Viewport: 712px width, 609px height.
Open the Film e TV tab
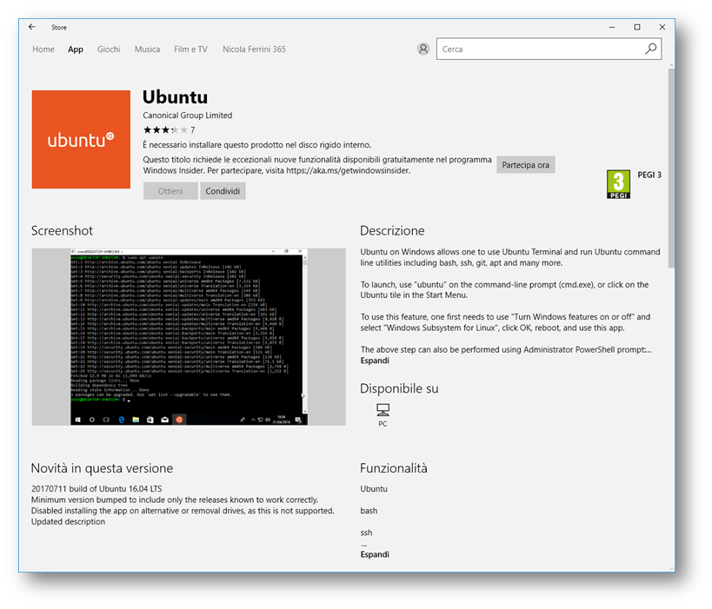pyautogui.click(x=190, y=49)
